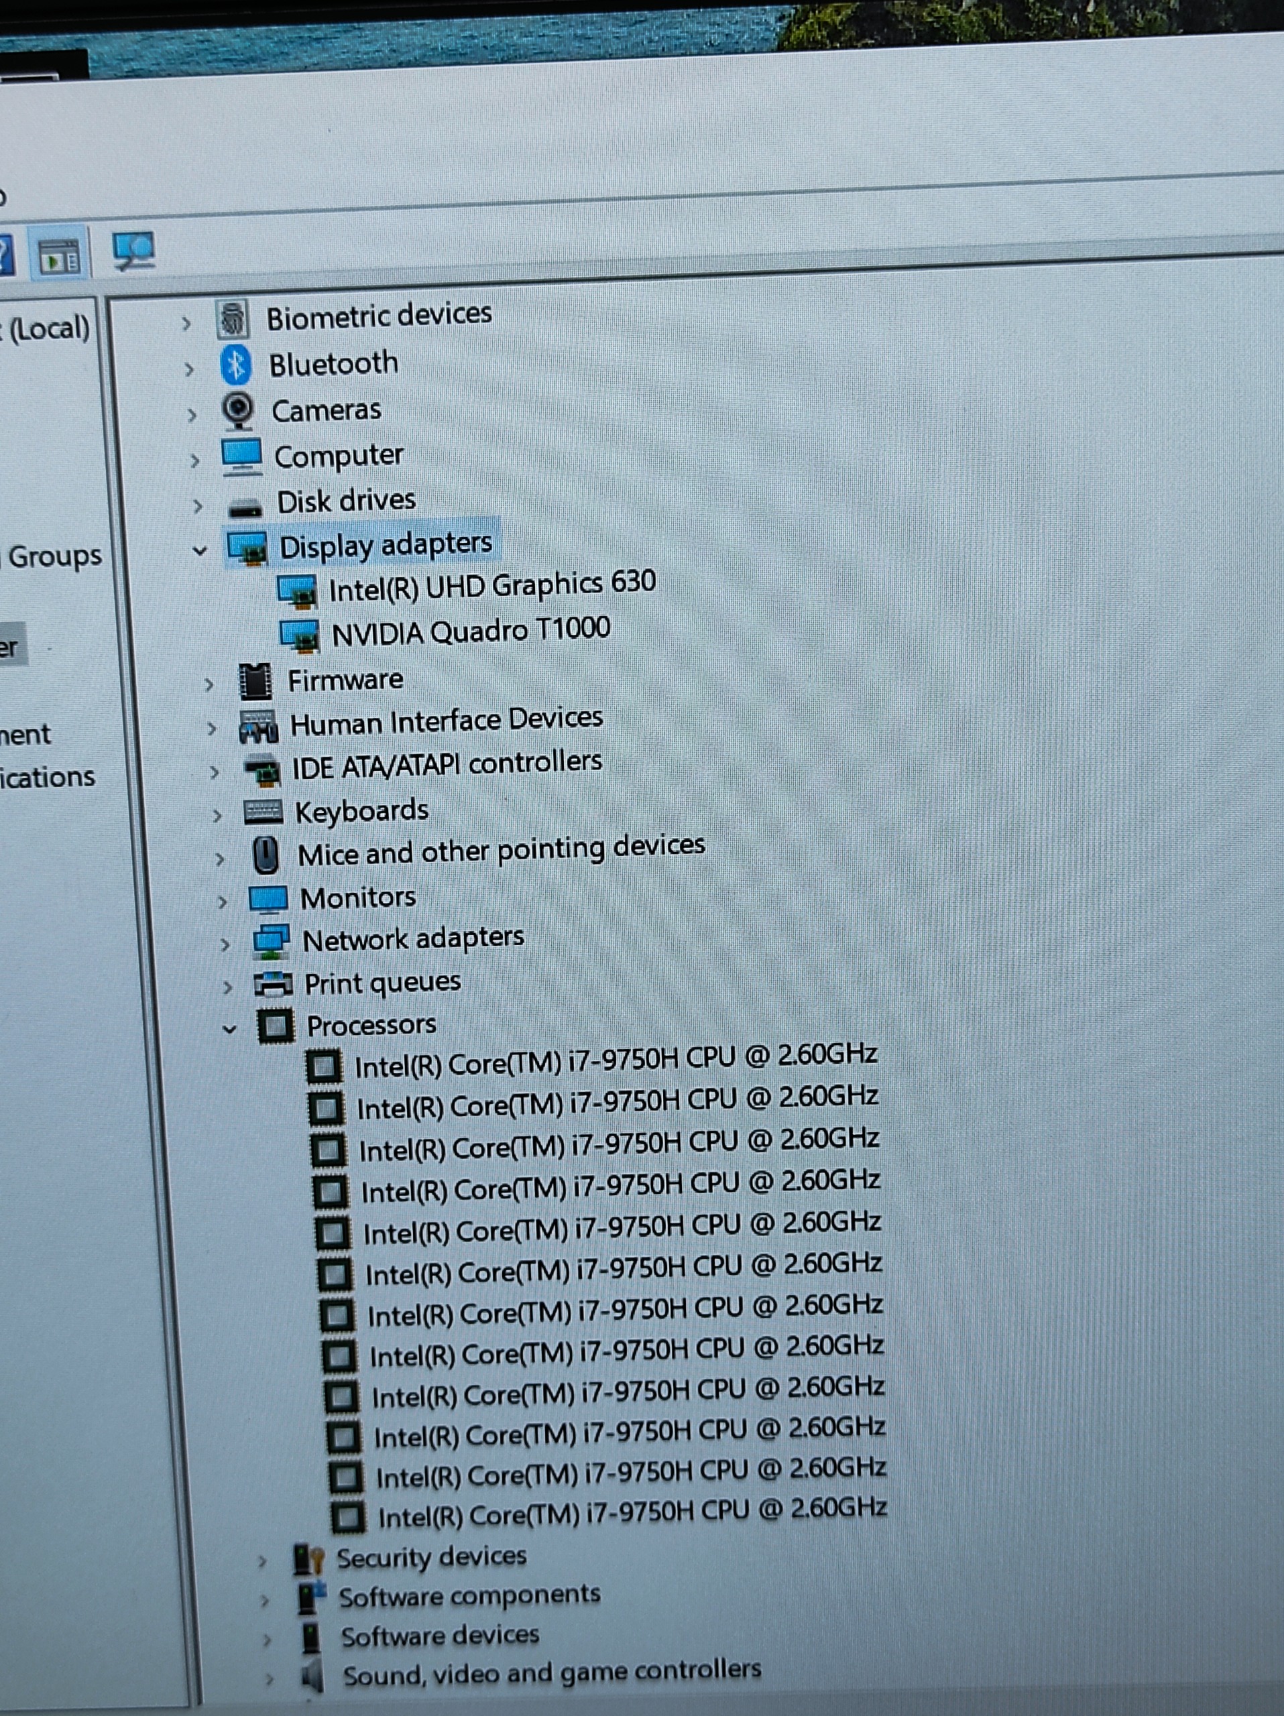Image resolution: width=1284 pixels, height=1716 pixels.
Task: Expand the Disk drives category
Action: click(197, 506)
